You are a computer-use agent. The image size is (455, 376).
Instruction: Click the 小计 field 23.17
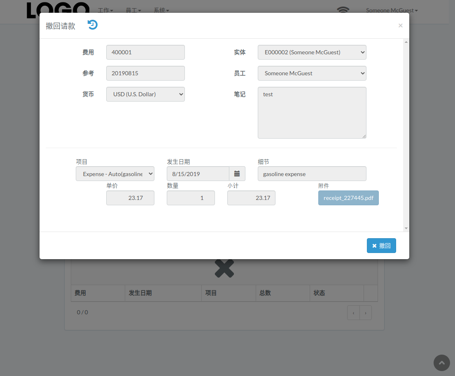(x=251, y=198)
